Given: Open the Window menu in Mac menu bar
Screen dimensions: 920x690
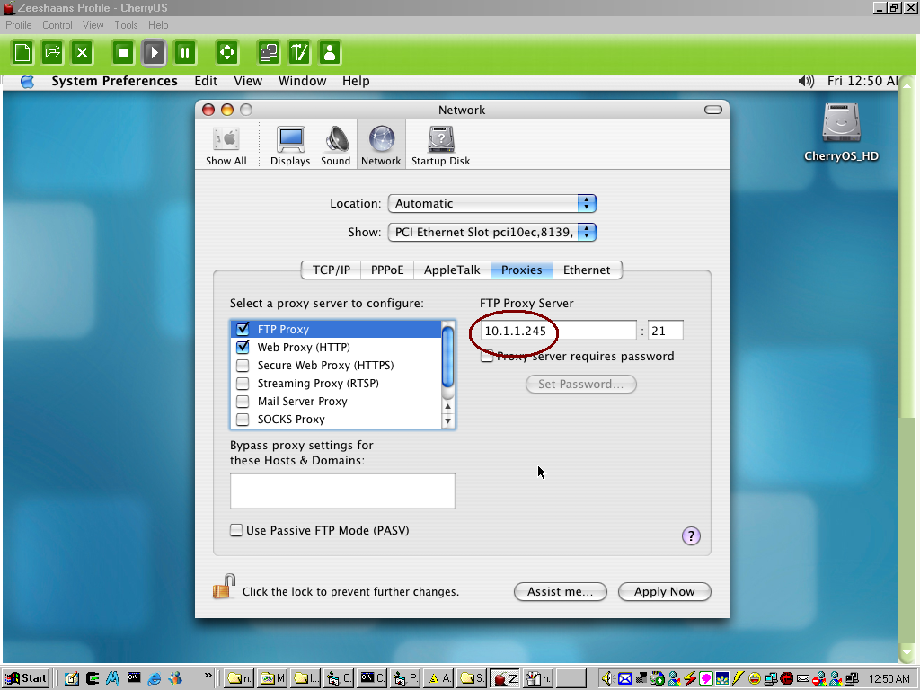Looking at the screenshot, I should (x=302, y=81).
